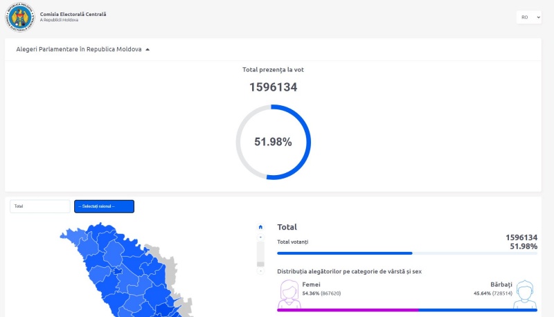Click the Alegeri Parlamentare în Republica Moldova title
554x317 pixels.
click(x=79, y=50)
